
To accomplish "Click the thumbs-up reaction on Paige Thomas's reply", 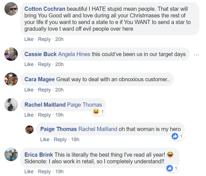I will pos(175,136).
